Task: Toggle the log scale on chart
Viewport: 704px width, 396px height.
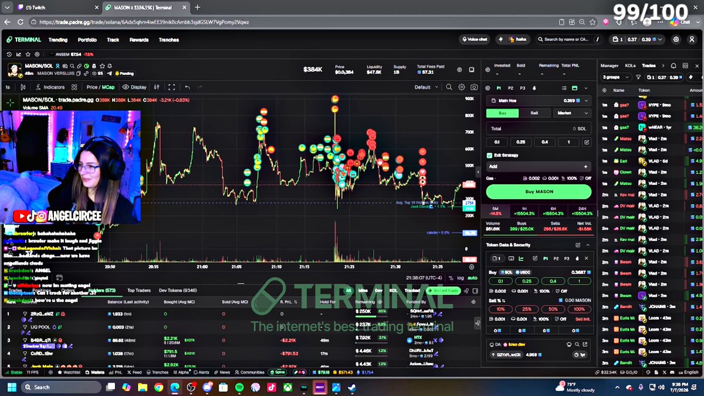Action: pyautogui.click(x=460, y=278)
